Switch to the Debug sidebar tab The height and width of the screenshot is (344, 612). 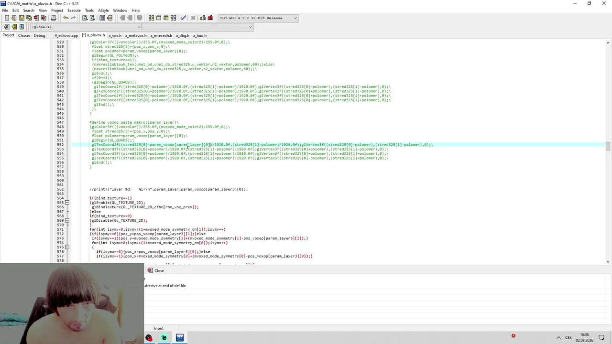(x=40, y=35)
